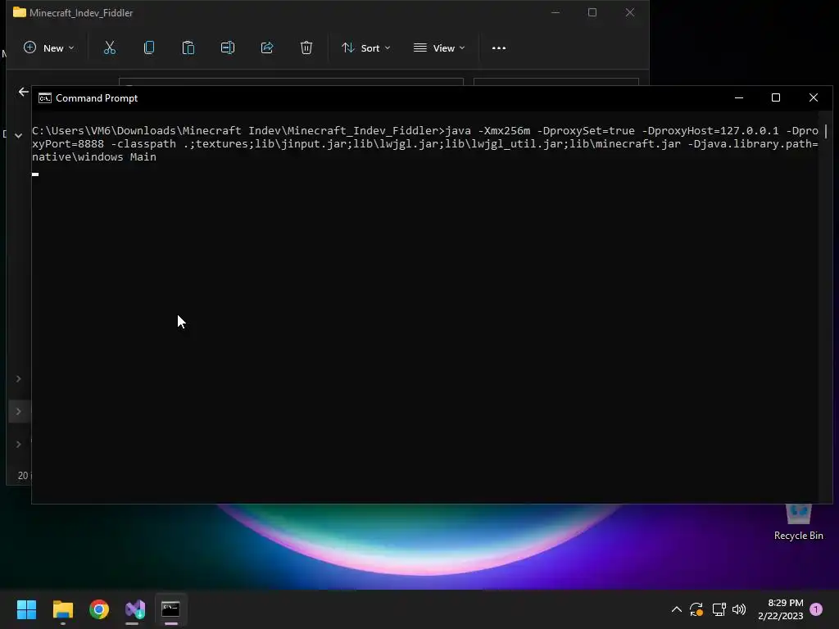Collapse the expanded Explorer navigation pane chevron
The image size is (839, 629).
(18, 135)
